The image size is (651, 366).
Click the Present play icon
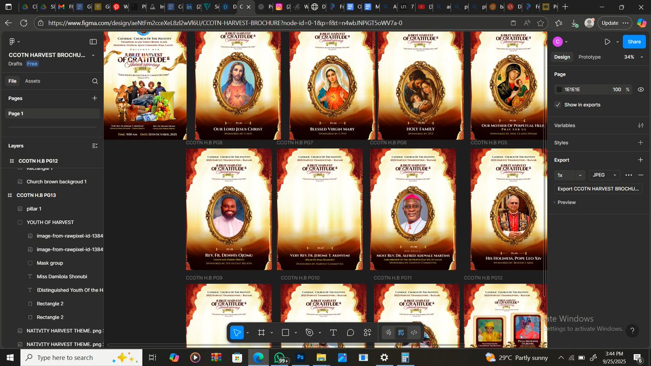[x=607, y=42]
